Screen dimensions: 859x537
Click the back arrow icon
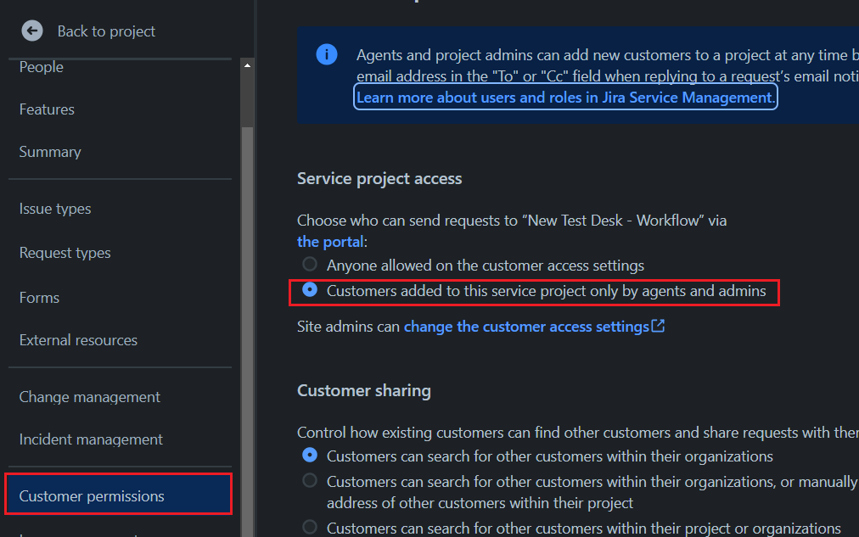[31, 31]
